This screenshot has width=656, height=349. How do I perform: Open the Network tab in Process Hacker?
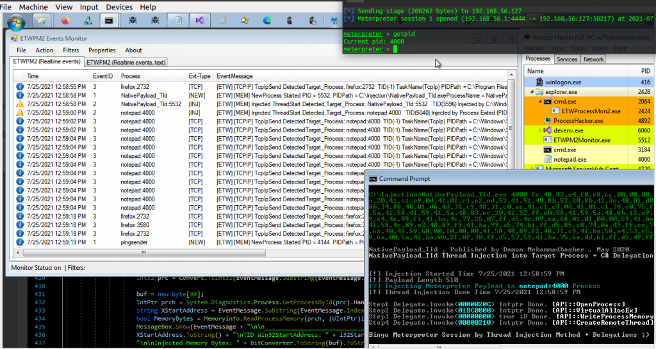tap(593, 59)
